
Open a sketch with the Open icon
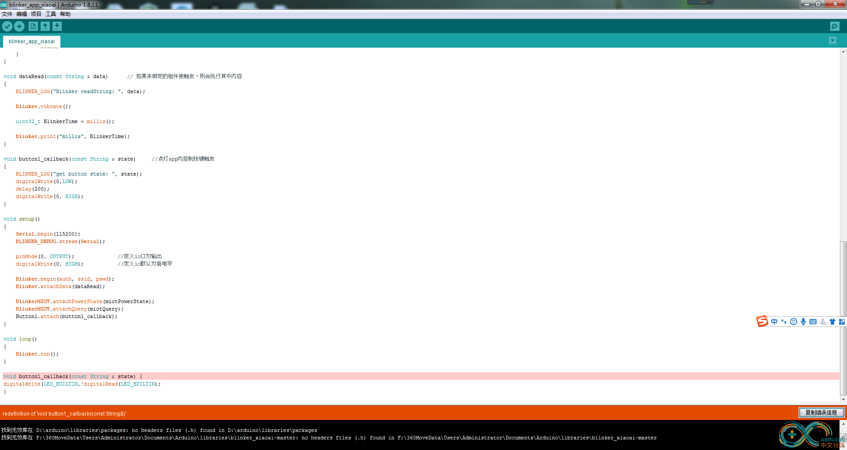(45, 26)
